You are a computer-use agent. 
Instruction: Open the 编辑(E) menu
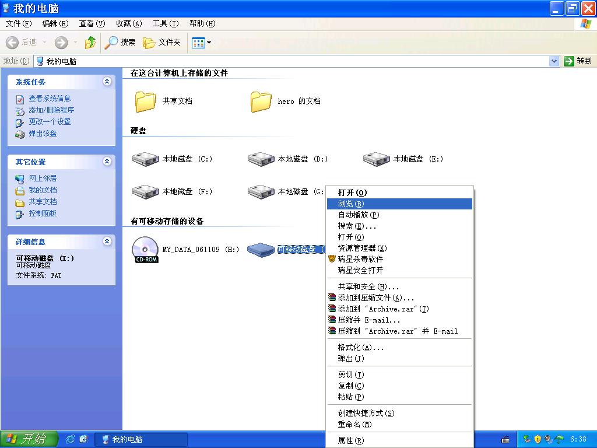click(55, 23)
